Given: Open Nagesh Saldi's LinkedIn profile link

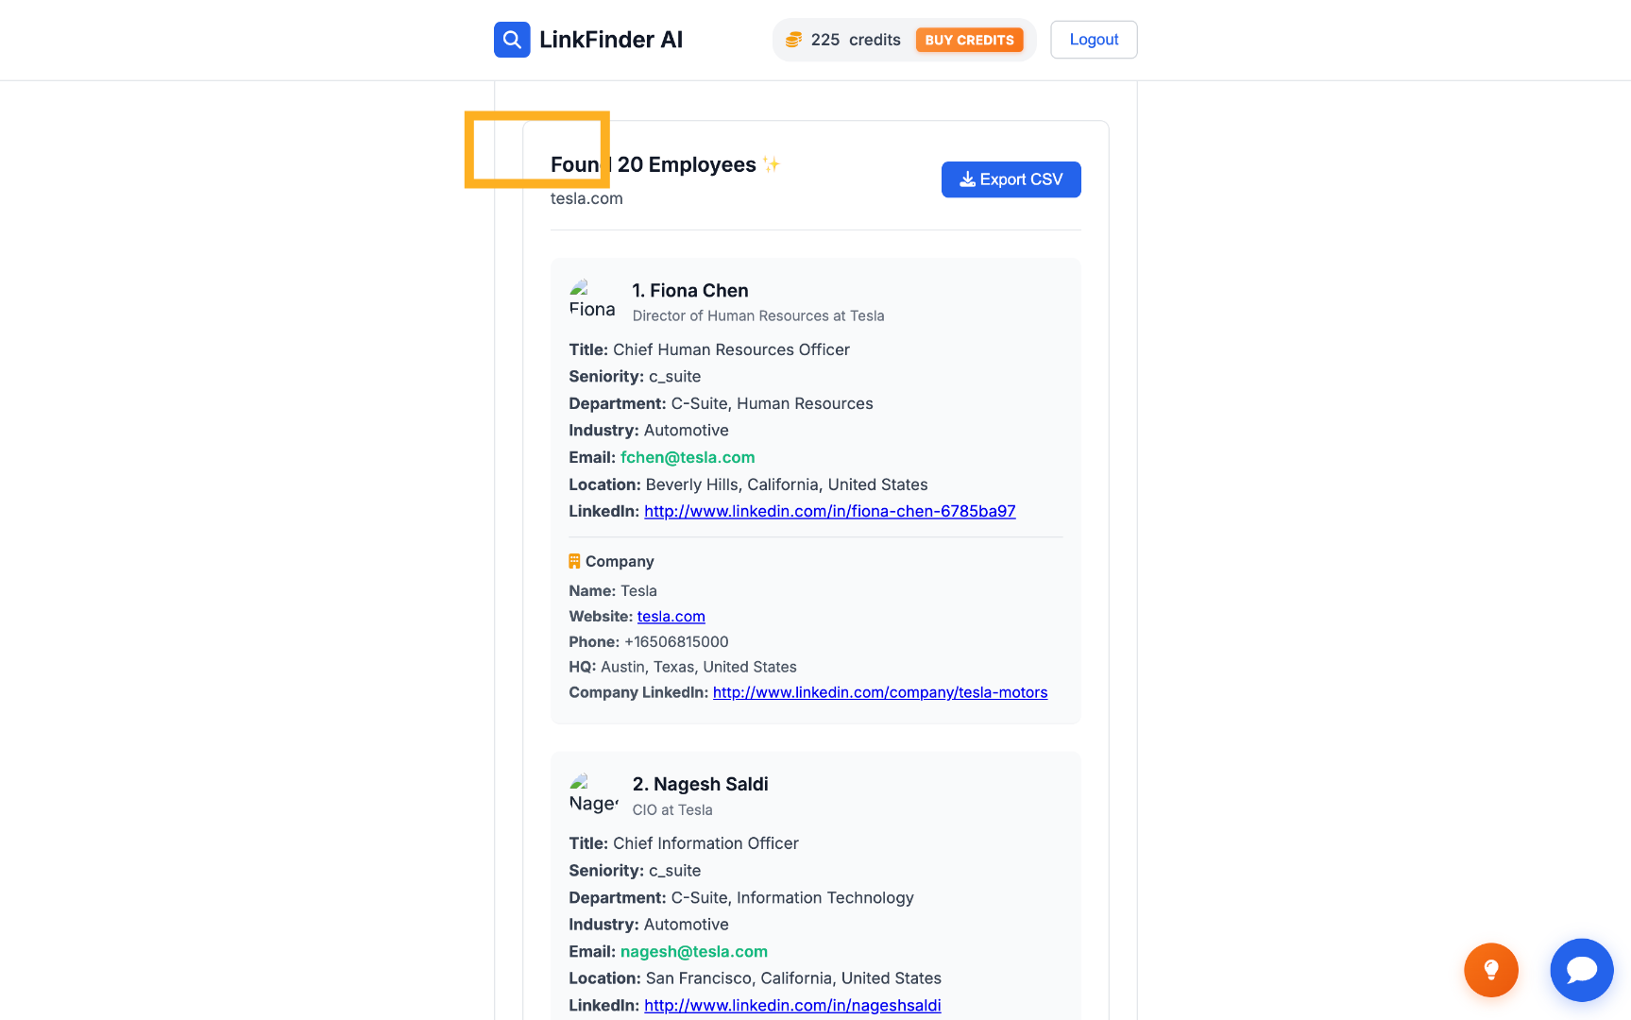Looking at the screenshot, I should coord(792,1006).
